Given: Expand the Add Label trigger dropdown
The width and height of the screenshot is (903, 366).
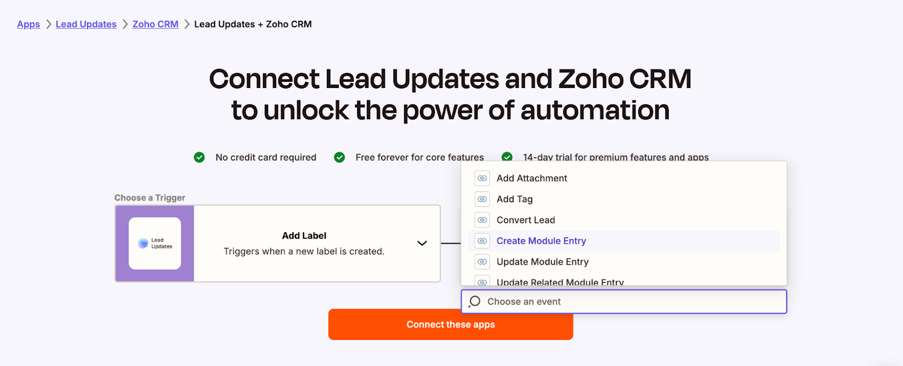Looking at the screenshot, I should point(422,243).
